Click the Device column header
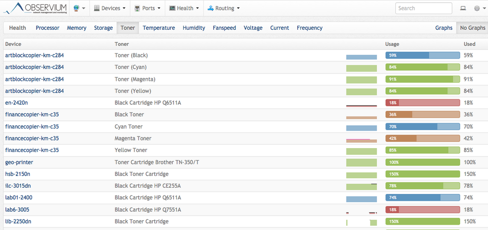488x230 pixels. coord(13,44)
